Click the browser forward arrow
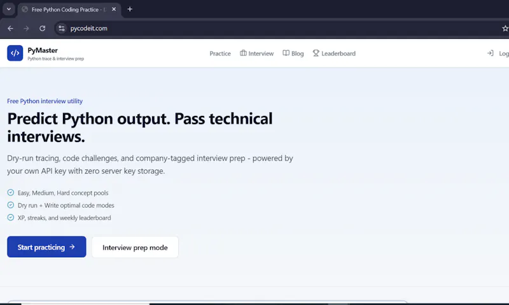509x305 pixels. coord(26,29)
